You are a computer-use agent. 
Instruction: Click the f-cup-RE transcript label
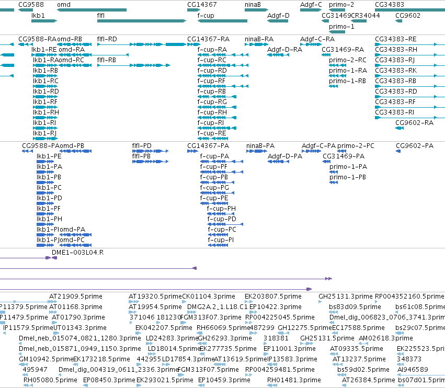click(212, 133)
